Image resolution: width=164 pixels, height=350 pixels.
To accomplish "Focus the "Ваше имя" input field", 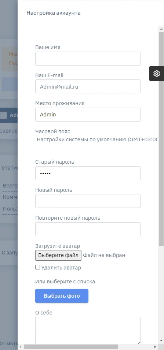I will (x=88, y=59).
